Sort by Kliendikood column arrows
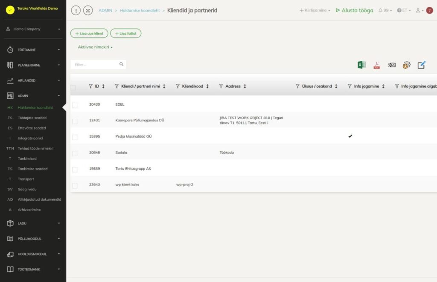Image resolution: width=437 pixels, height=282 pixels. pyautogui.click(x=207, y=86)
